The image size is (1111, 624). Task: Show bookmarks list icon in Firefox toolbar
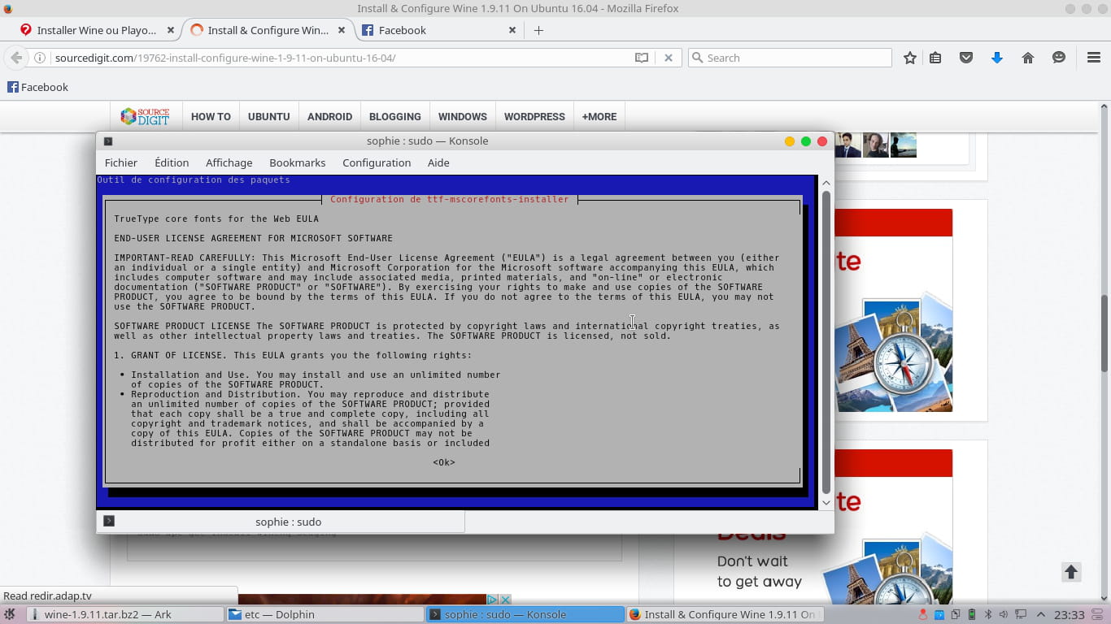[935, 58]
